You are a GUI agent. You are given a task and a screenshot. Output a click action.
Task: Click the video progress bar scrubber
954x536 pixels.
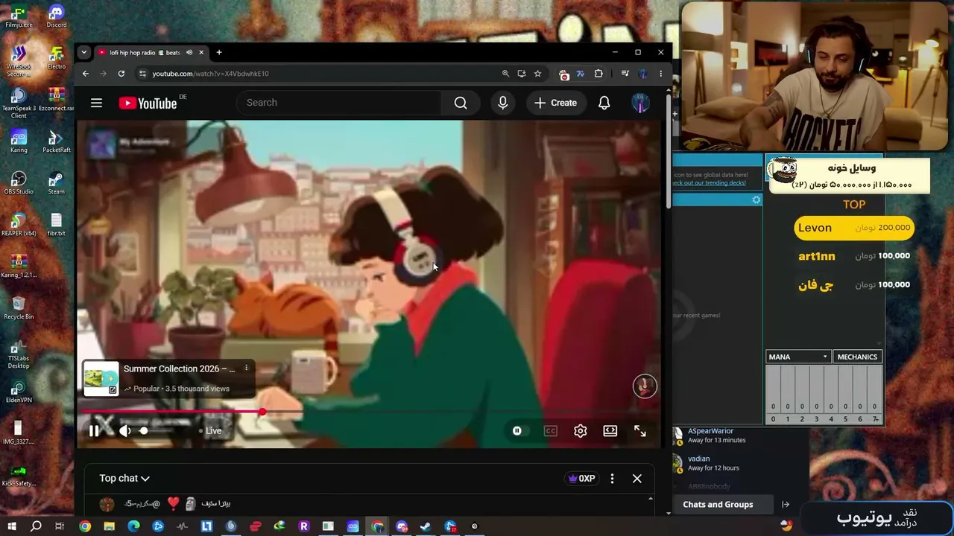[262, 412]
